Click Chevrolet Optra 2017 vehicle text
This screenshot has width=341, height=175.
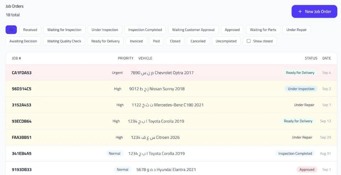pos(174,73)
